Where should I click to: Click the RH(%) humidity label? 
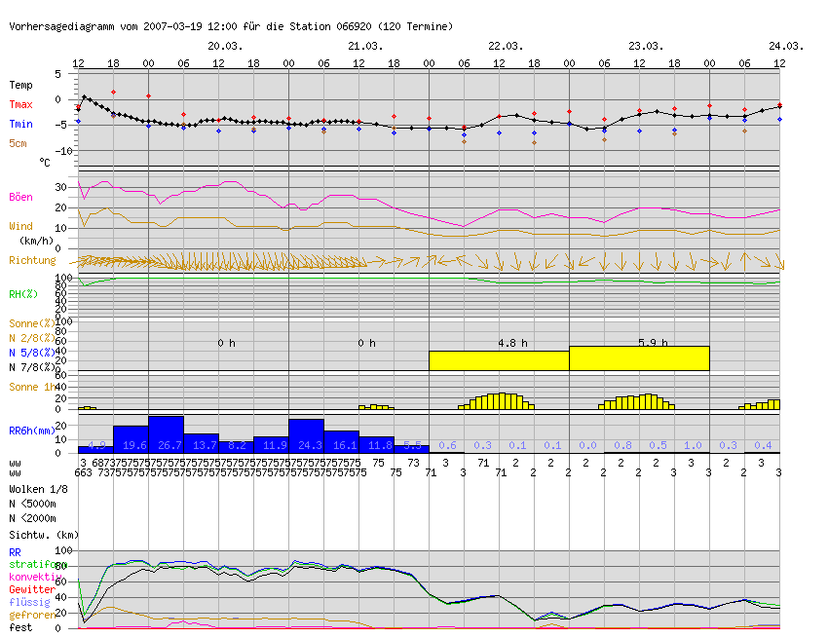(x=23, y=294)
